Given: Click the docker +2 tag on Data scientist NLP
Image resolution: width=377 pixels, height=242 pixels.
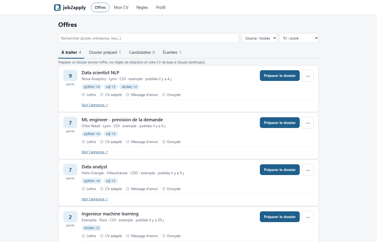Looking at the screenshot, I should point(130,87).
